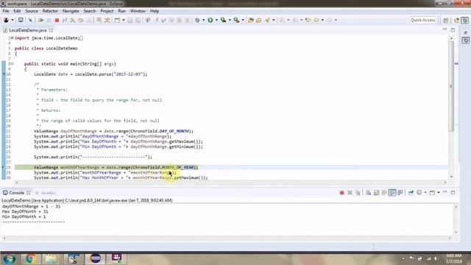This screenshot has height=265, width=471.
Task: Click the Suspend icon in main toolbar
Action: click(x=49, y=20)
